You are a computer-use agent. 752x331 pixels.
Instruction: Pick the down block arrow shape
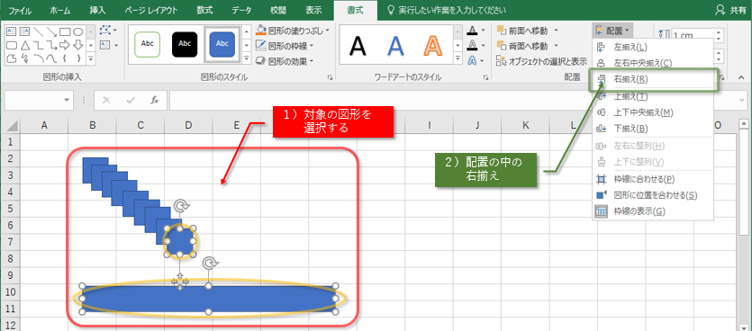(x=77, y=45)
